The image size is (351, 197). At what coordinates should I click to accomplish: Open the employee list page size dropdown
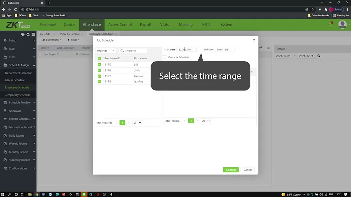click(x=137, y=123)
